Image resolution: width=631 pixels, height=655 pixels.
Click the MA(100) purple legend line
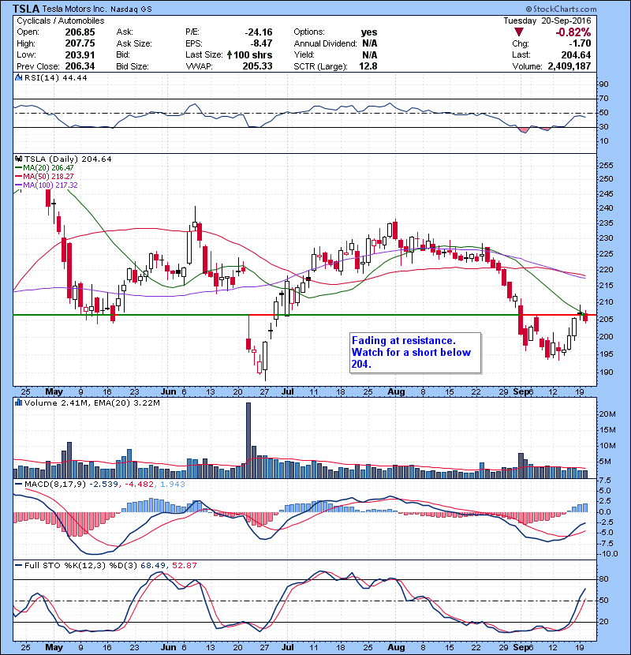[18, 185]
